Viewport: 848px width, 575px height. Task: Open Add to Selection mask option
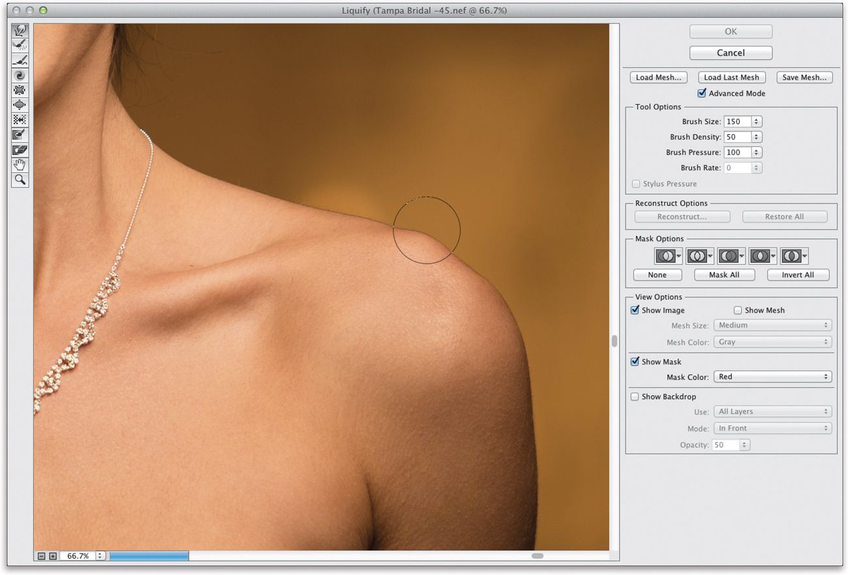[x=700, y=256]
